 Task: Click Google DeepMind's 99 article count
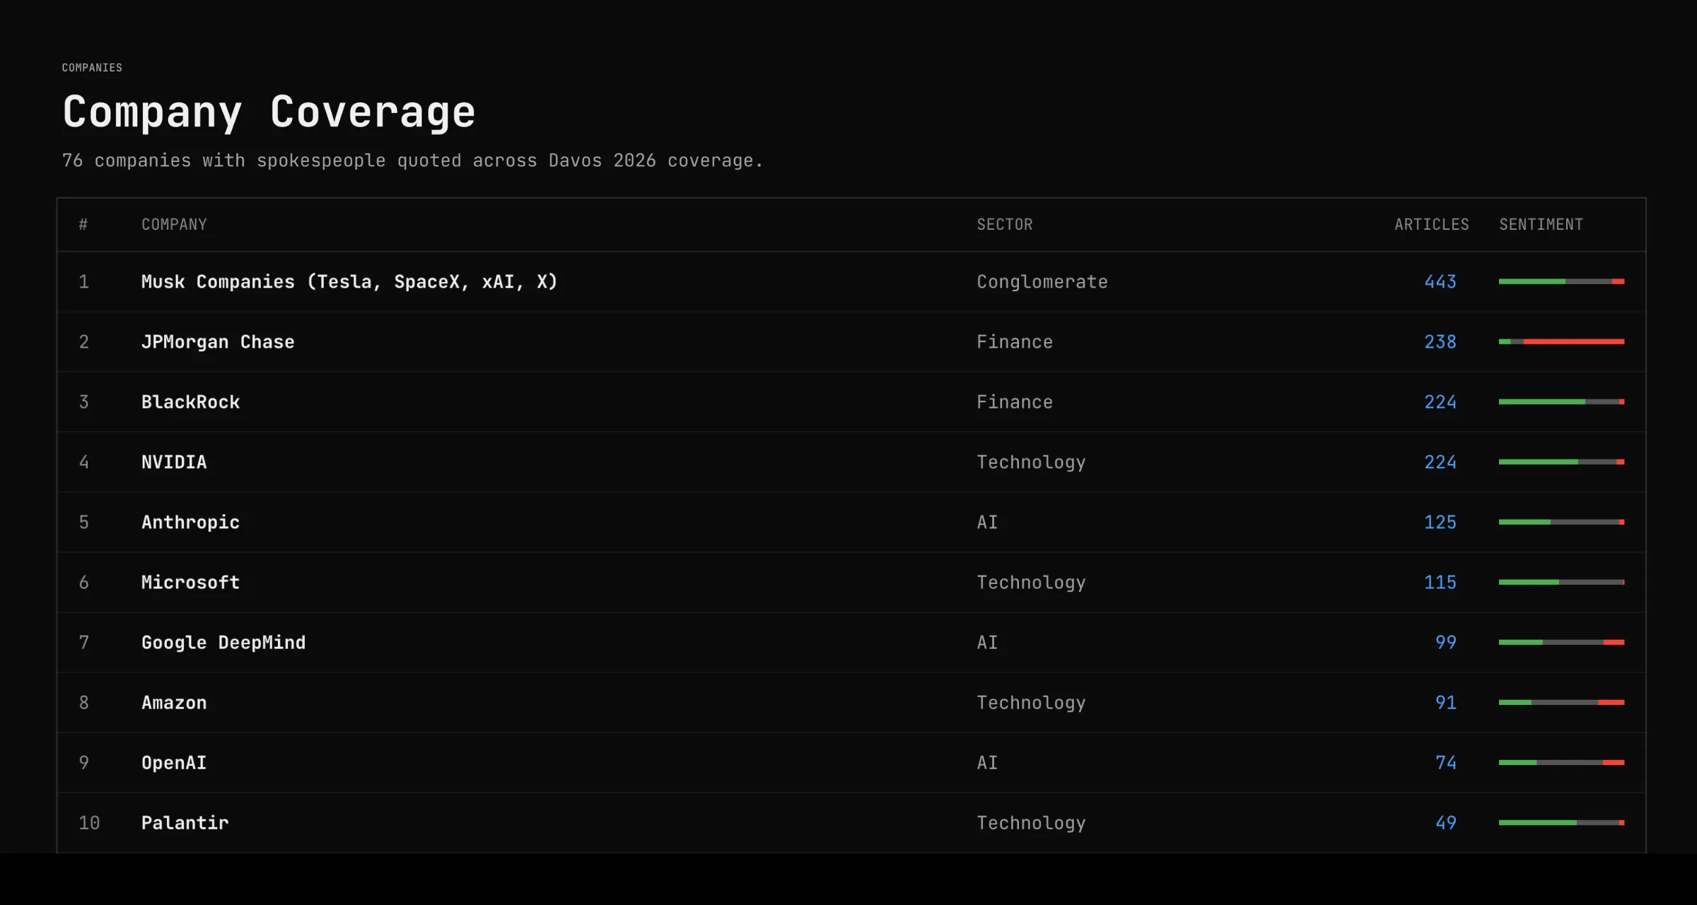1446,643
